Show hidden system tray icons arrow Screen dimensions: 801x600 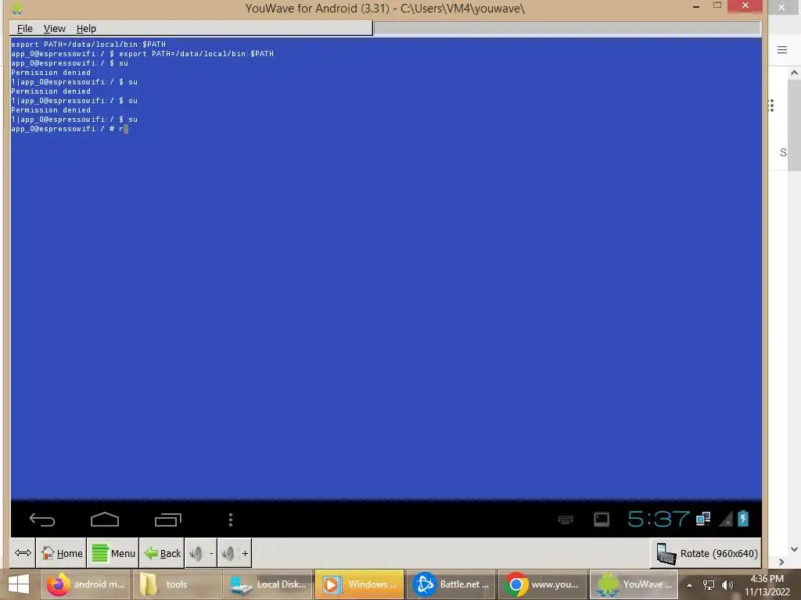(x=689, y=585)
